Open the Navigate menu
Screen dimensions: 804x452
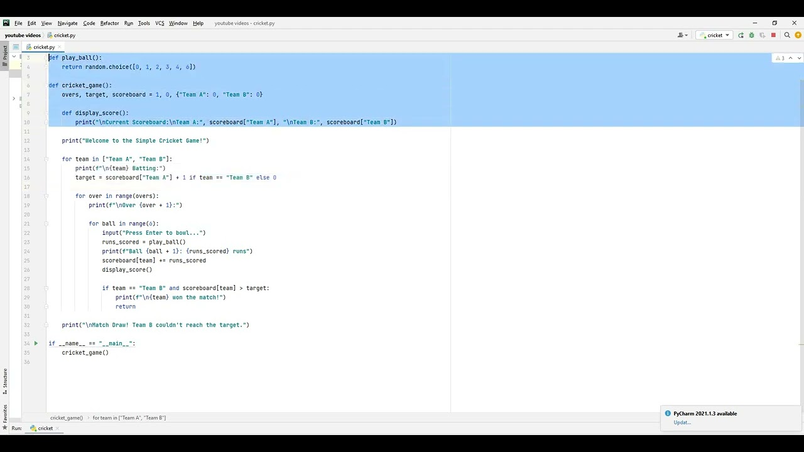click(67, 23)
